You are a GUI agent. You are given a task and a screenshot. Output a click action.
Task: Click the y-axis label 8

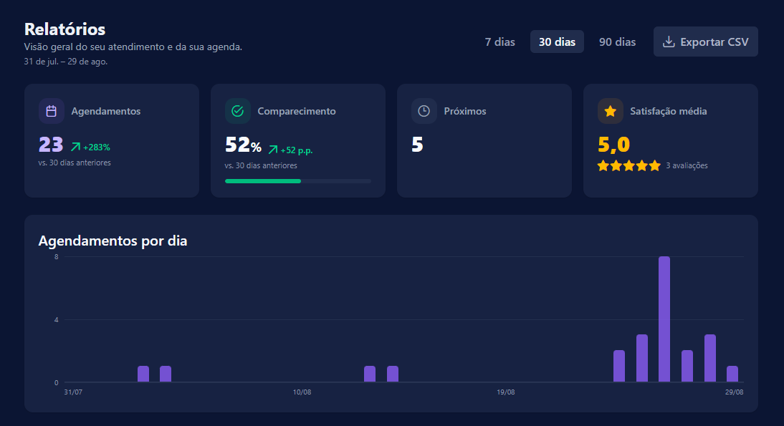click(x=56, y=257)
